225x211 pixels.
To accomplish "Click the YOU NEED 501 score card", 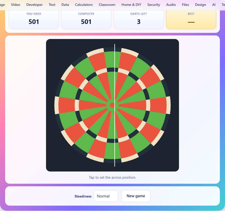I will click(x=34, y=19).
